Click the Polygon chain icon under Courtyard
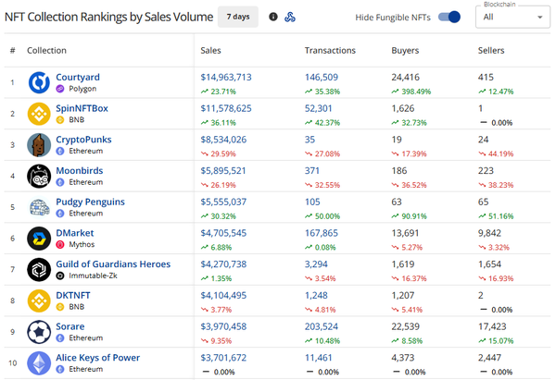 (60, 89)
